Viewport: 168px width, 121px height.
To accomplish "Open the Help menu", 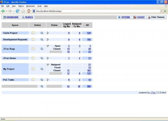I will click(46, 6).
